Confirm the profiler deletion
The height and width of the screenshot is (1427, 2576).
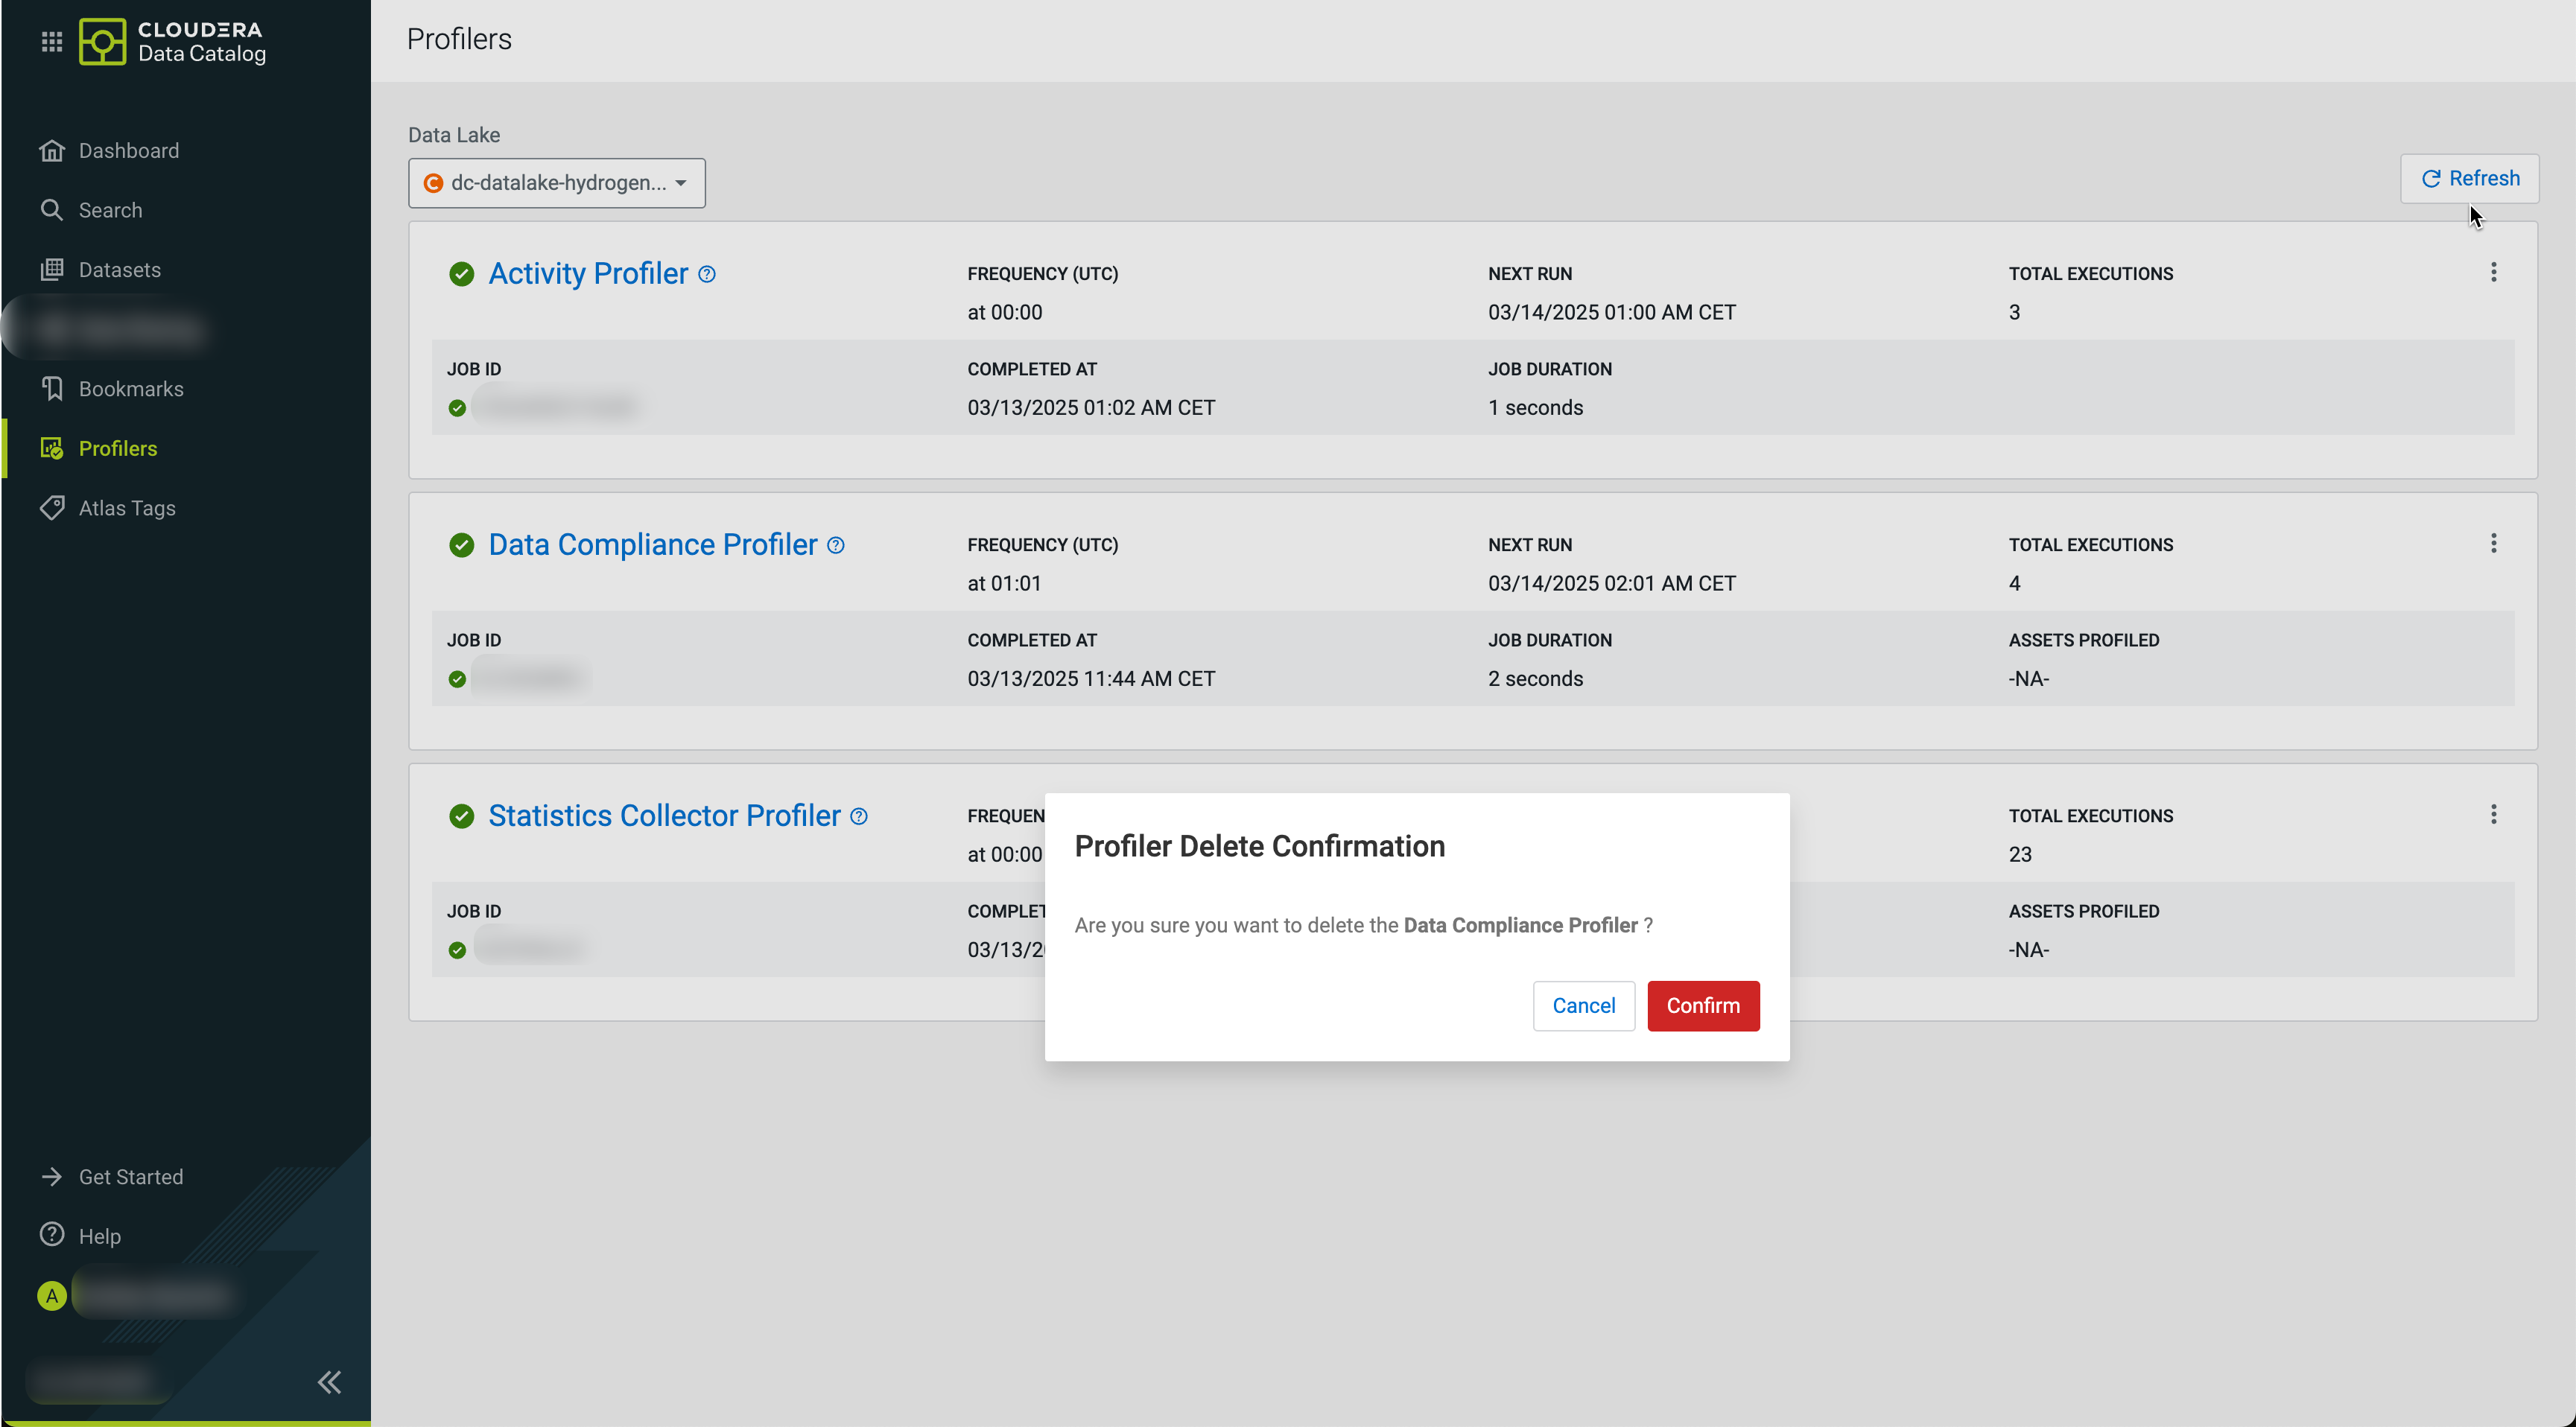[1702, 1005]
